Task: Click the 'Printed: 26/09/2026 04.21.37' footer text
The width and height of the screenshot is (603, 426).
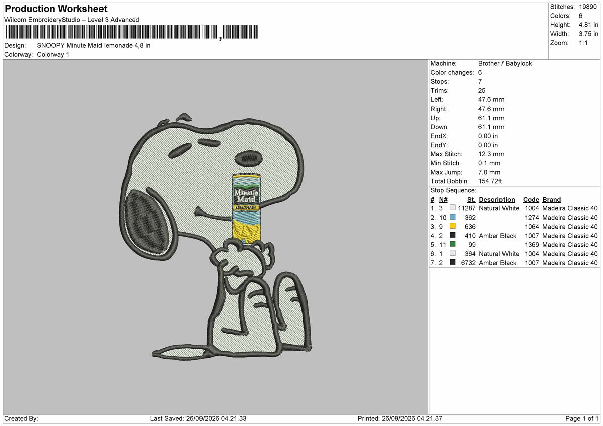Action: 399,418
